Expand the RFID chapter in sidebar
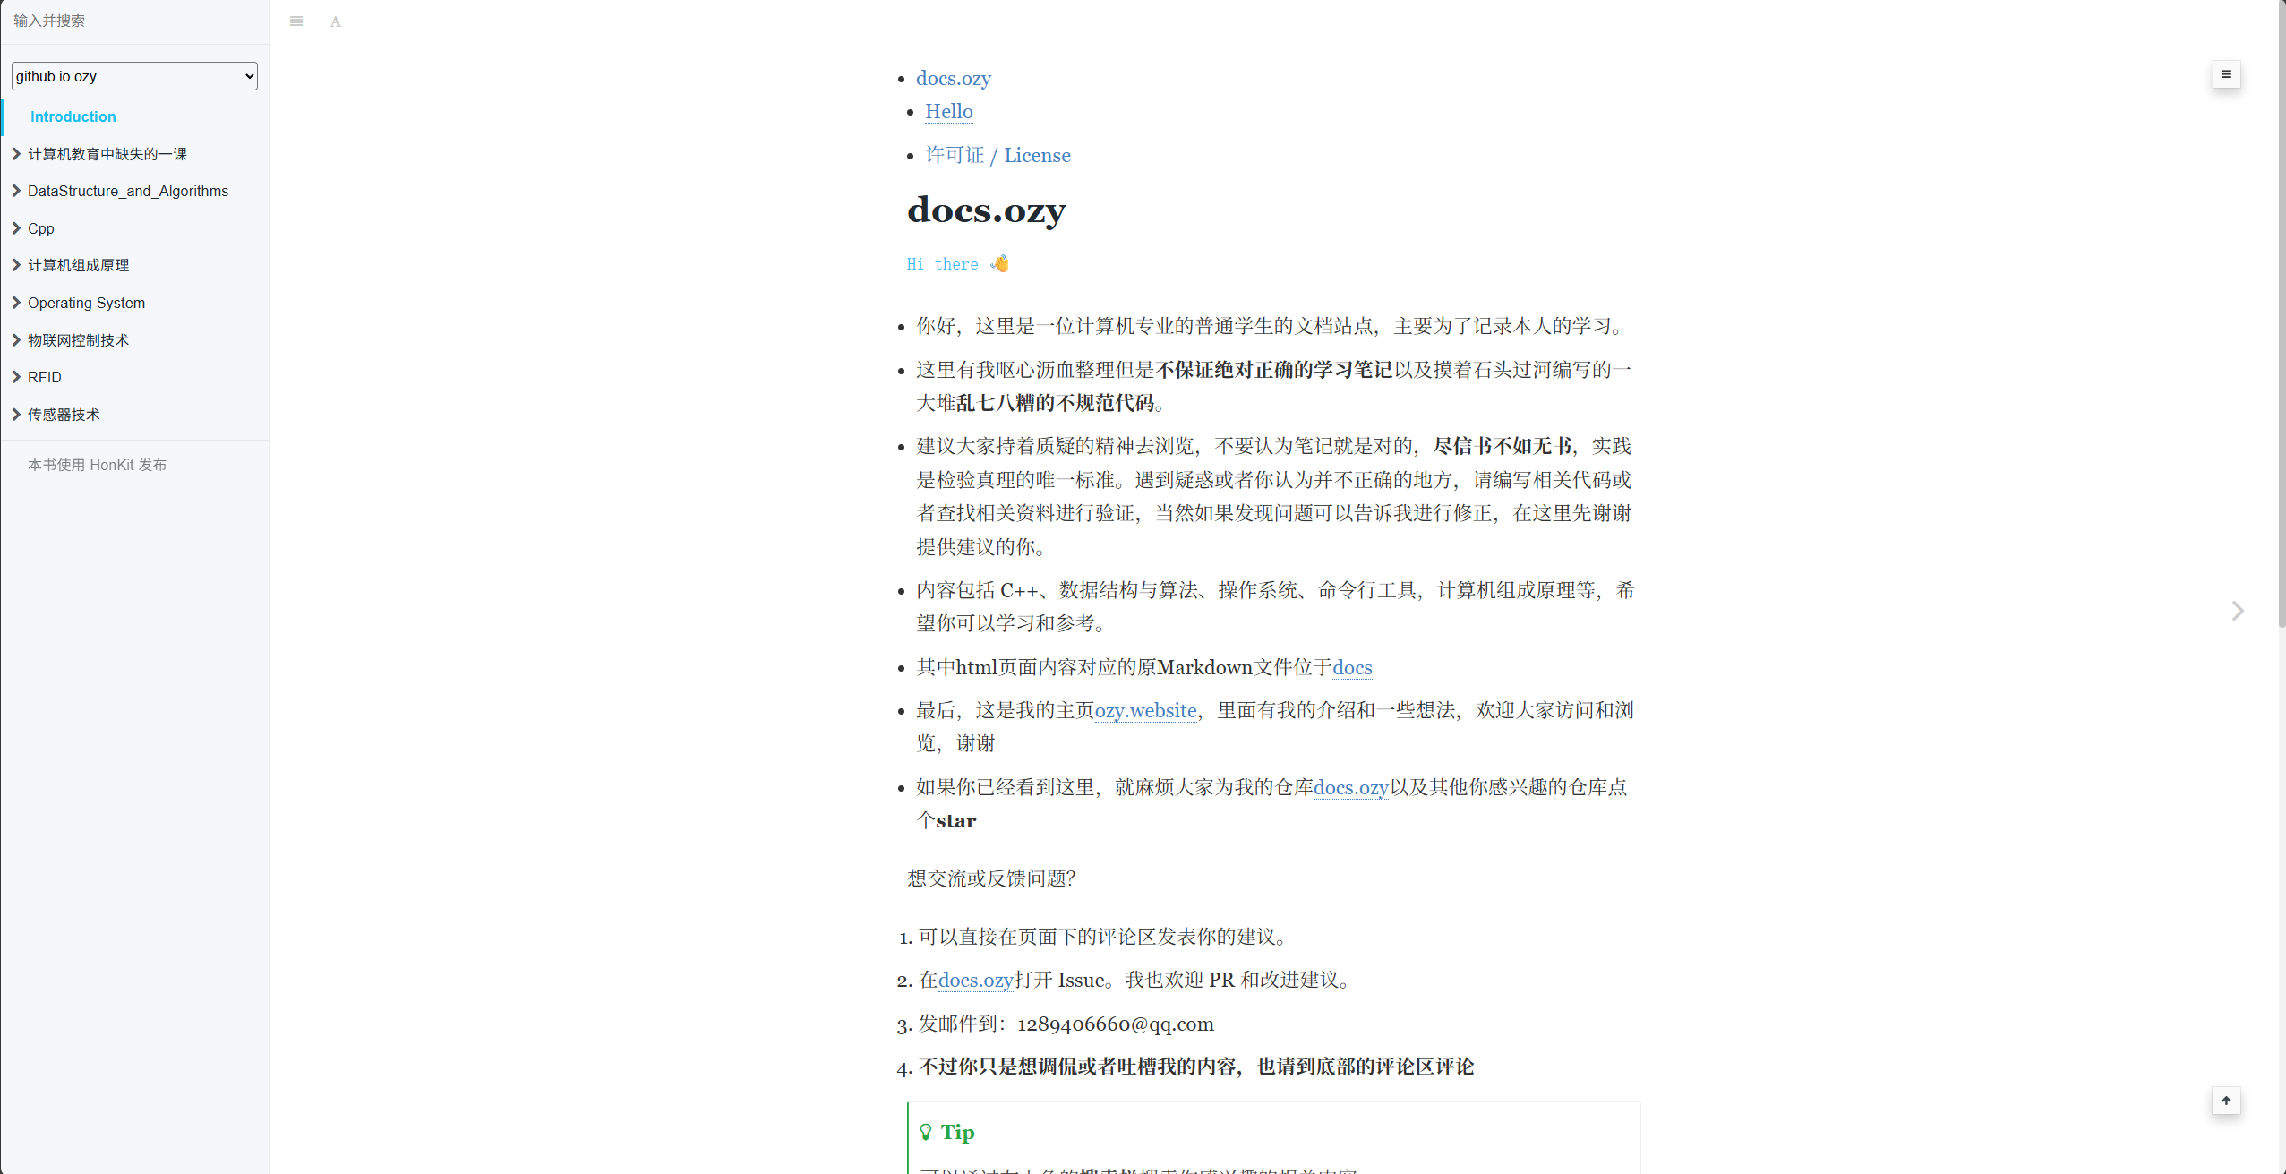2286x1174 pixels. point(44,377)
